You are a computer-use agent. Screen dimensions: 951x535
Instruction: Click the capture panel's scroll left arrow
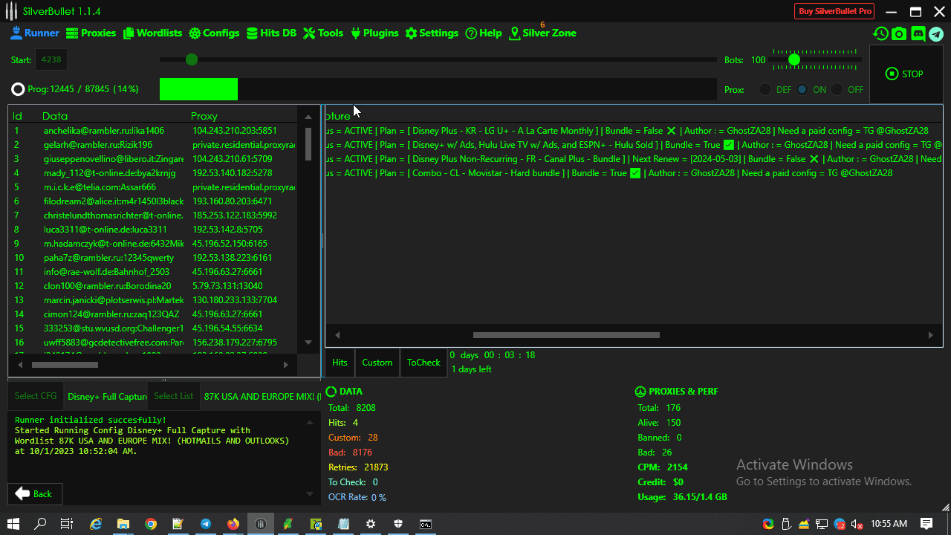click(x=337, y=335)
